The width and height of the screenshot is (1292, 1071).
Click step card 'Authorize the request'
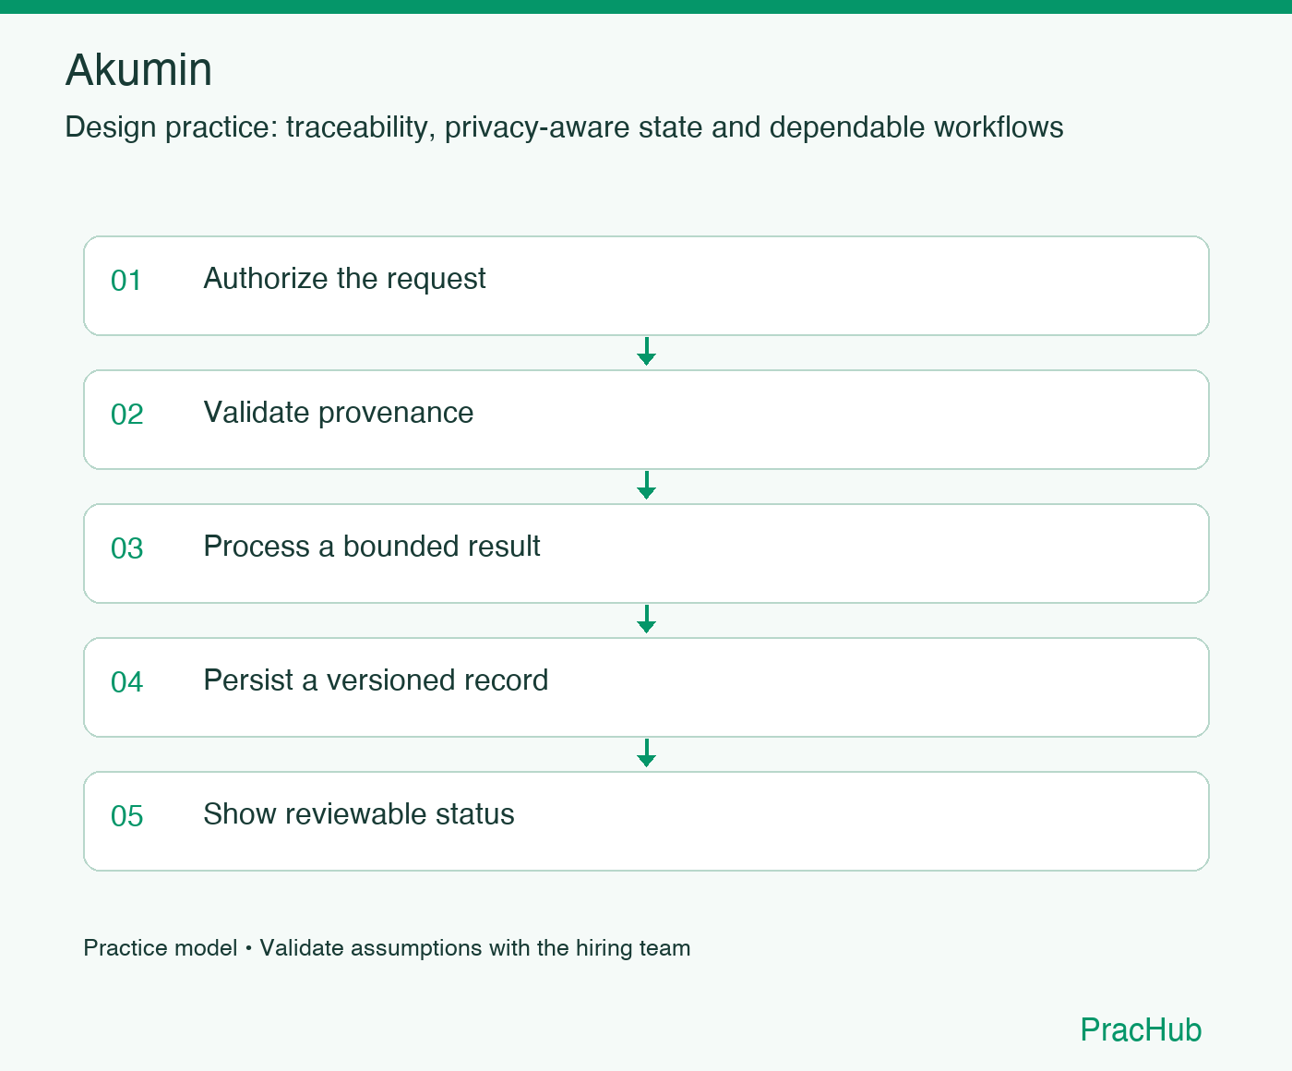point(646,285)
